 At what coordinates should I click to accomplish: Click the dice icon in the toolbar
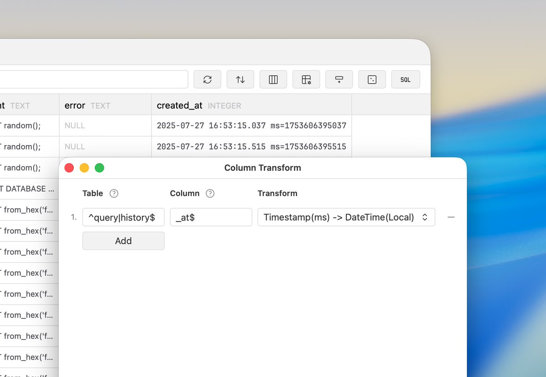372,80
